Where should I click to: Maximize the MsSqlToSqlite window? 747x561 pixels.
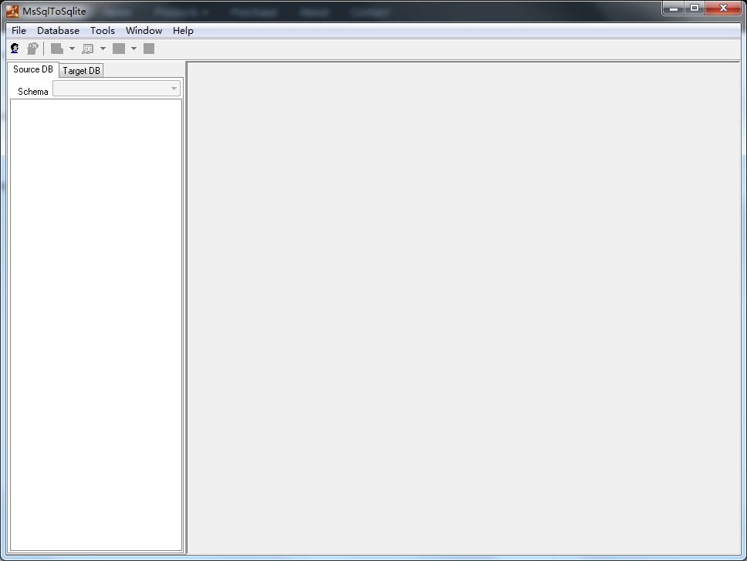click(695, 8)
